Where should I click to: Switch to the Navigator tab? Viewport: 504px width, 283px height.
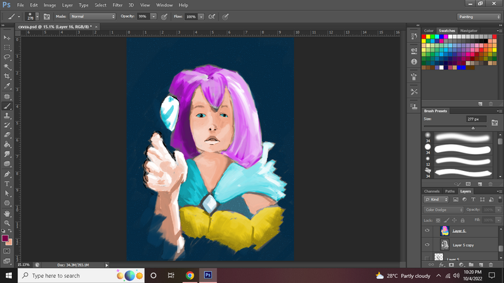469,31
